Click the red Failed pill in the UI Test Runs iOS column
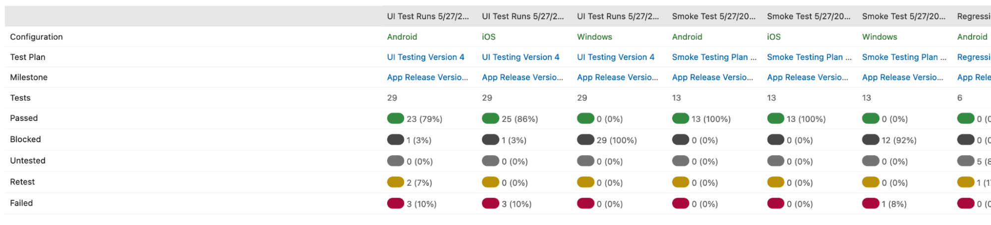Viewport: 991px width, 225px height. point(490,204)
